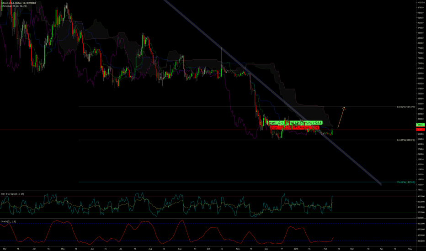Click the Sep label on the time axis
Viewport: 426px width, 251px height.
coord(180,249)
